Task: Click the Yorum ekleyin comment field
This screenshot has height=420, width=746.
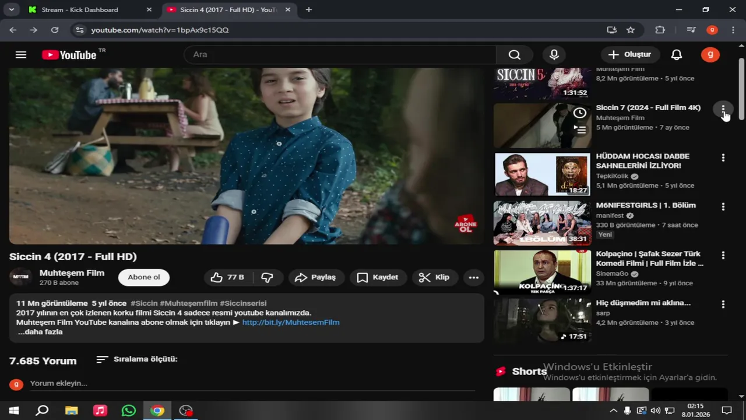Action: [252, 383]
